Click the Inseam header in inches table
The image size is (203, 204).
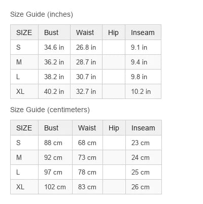(143, 32)
